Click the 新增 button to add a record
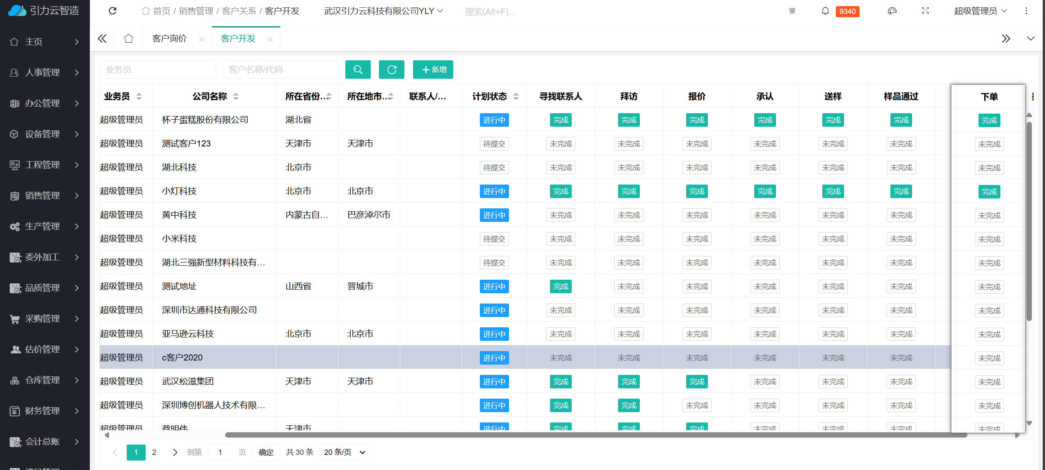 433,69
